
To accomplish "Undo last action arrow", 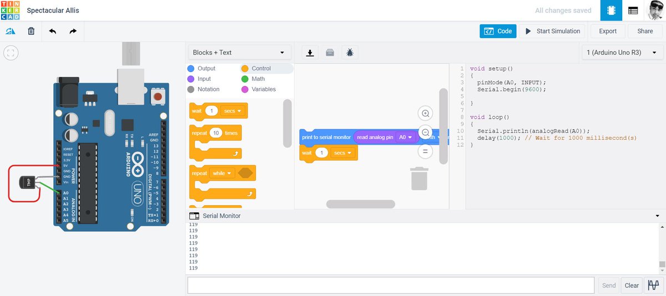I will (x=53, y=32).
